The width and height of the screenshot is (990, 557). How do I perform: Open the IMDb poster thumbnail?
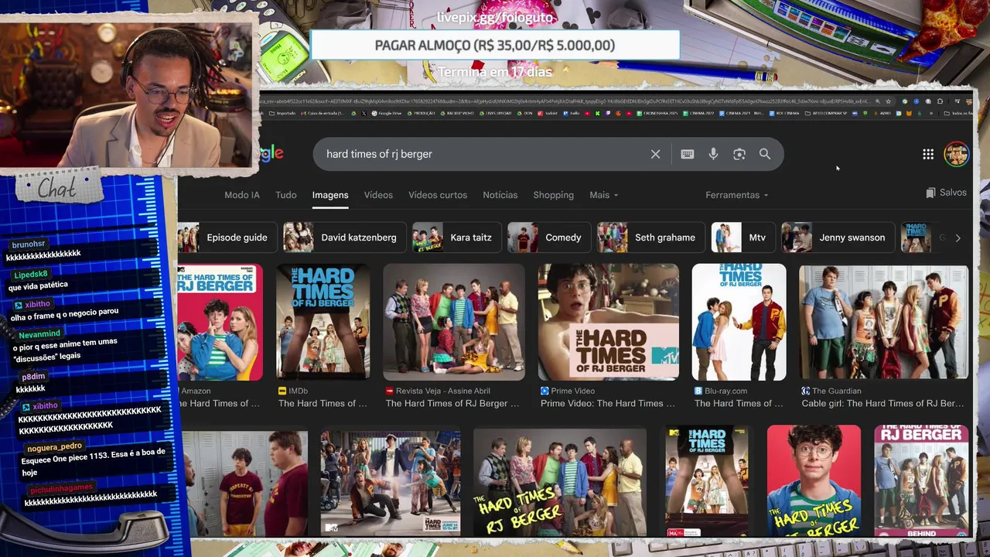click(323, 323)
